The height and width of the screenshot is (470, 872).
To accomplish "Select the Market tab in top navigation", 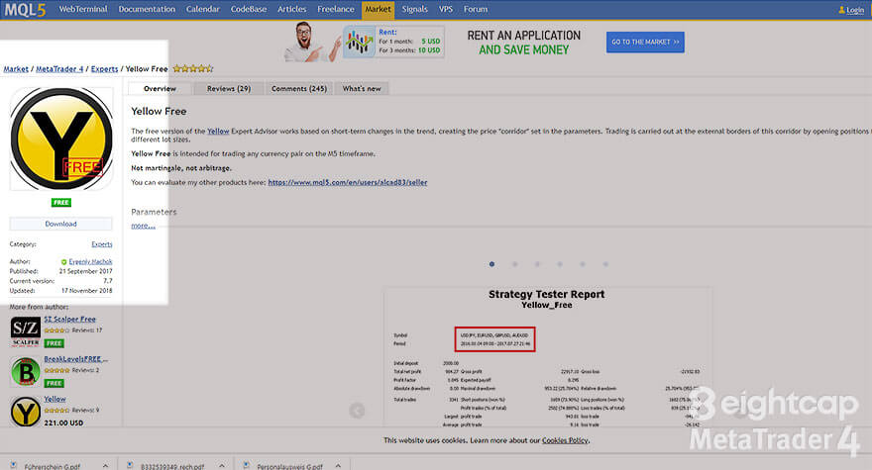I will click(379, 10).
